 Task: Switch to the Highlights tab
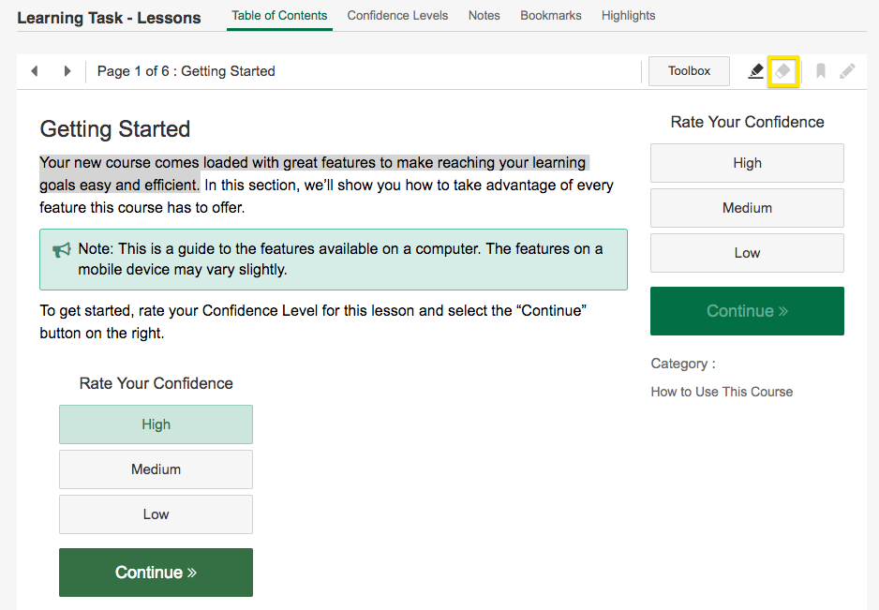628,15
